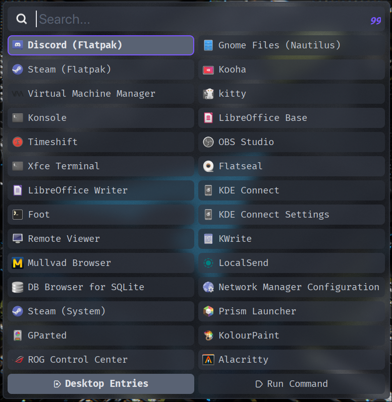Click the Steam (System) icon

18,311
